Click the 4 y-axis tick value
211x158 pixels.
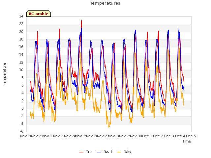click(x=22, y=93)
